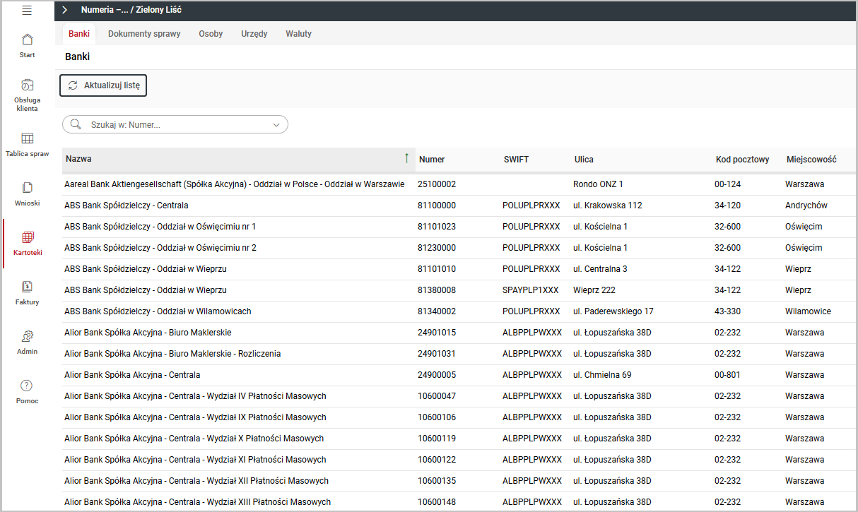Sort by the SWIFT column header

click(516, 160)
